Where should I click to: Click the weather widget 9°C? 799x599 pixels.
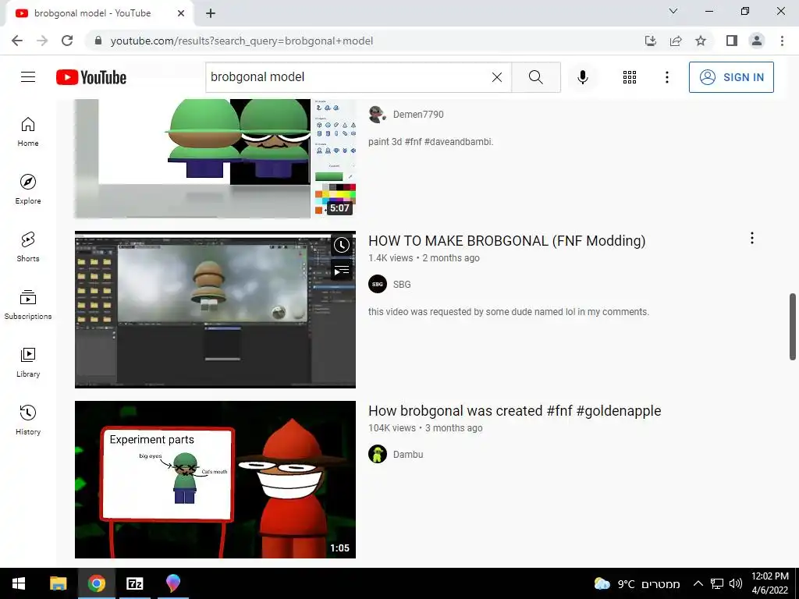coord(637,583)
